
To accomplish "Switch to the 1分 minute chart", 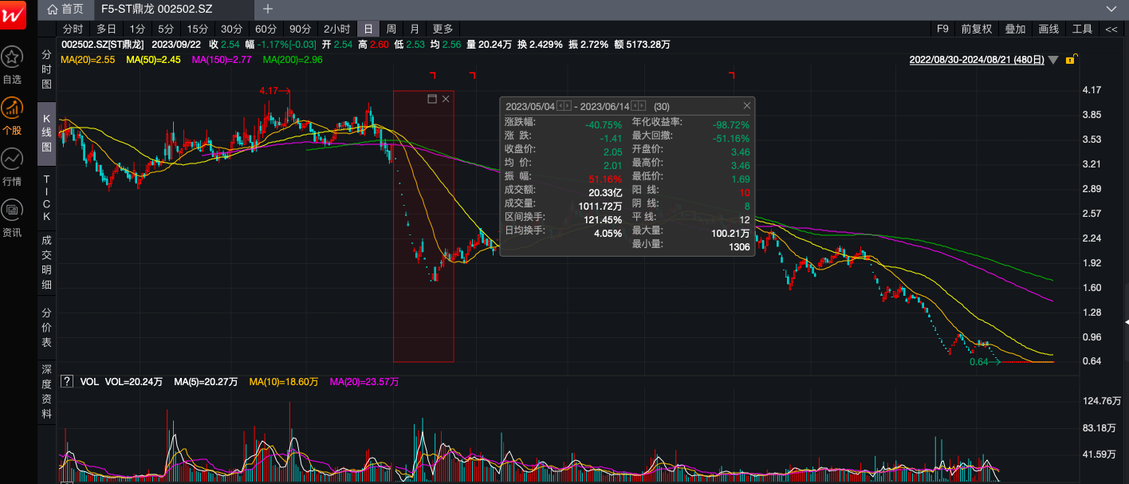I will point(137,29).
